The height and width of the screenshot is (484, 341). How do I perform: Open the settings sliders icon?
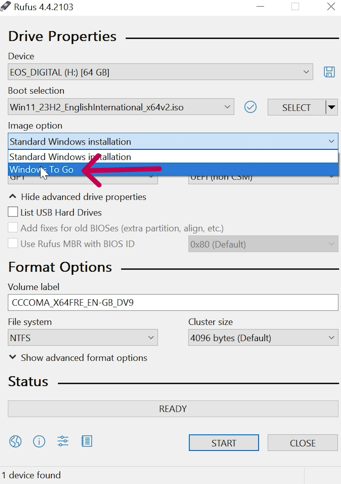(x=63, y=441)
